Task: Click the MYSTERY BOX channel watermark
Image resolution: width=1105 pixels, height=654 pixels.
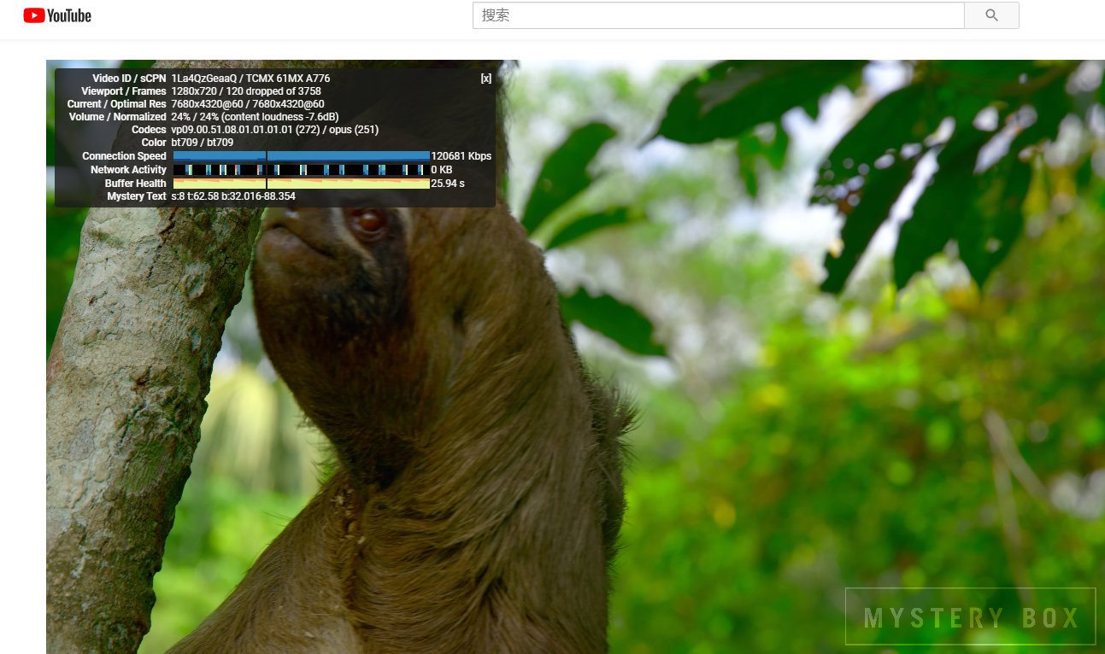Action: click(970, 616)
